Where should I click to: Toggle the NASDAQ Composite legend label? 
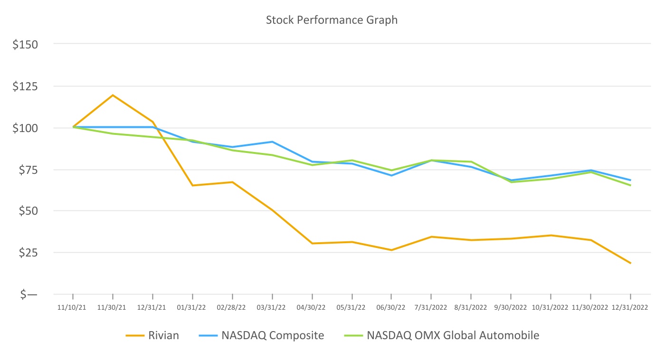pyautogui.click(x=273, y=335)
